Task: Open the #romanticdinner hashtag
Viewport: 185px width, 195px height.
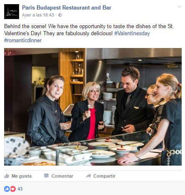Action: click(x=23, y=41)
